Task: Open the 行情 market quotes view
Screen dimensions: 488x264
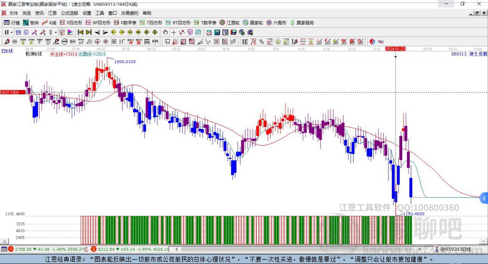Action: pyautogui.click(x=12, y=22)
